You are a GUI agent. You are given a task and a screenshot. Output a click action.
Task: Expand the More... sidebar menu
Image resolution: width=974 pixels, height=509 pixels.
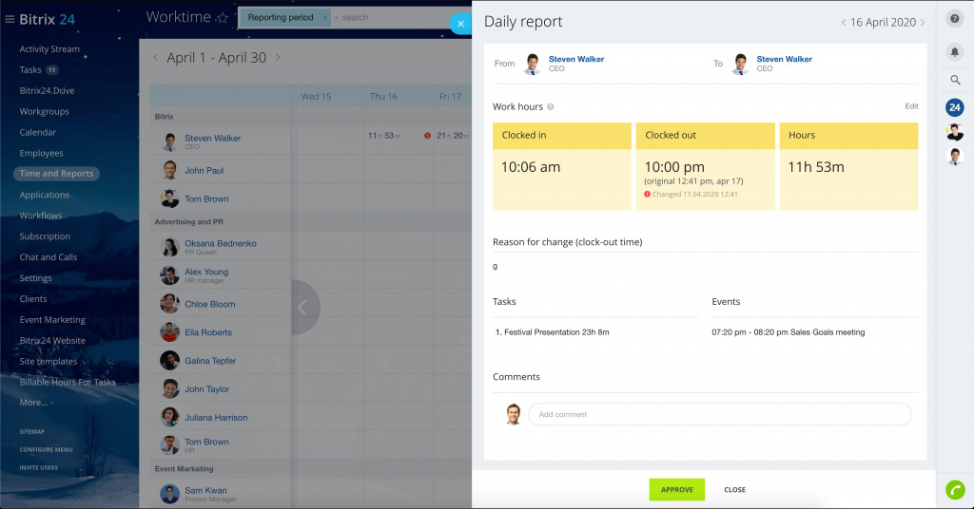pos(35,403)
